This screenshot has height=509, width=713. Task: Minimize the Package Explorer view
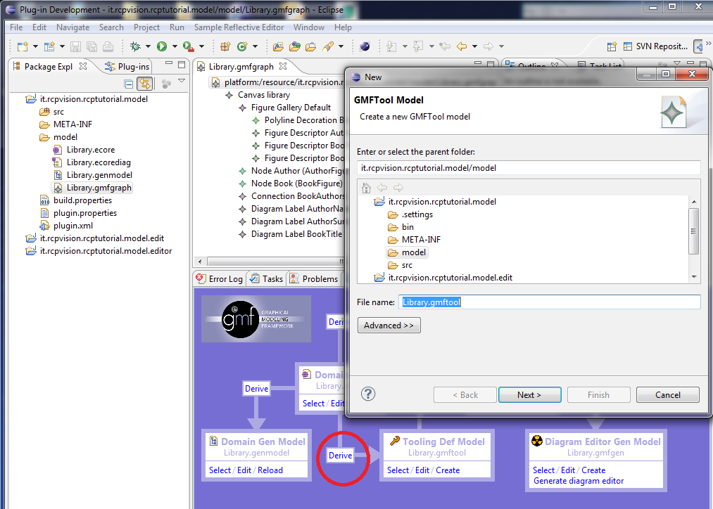pos(169,63)
